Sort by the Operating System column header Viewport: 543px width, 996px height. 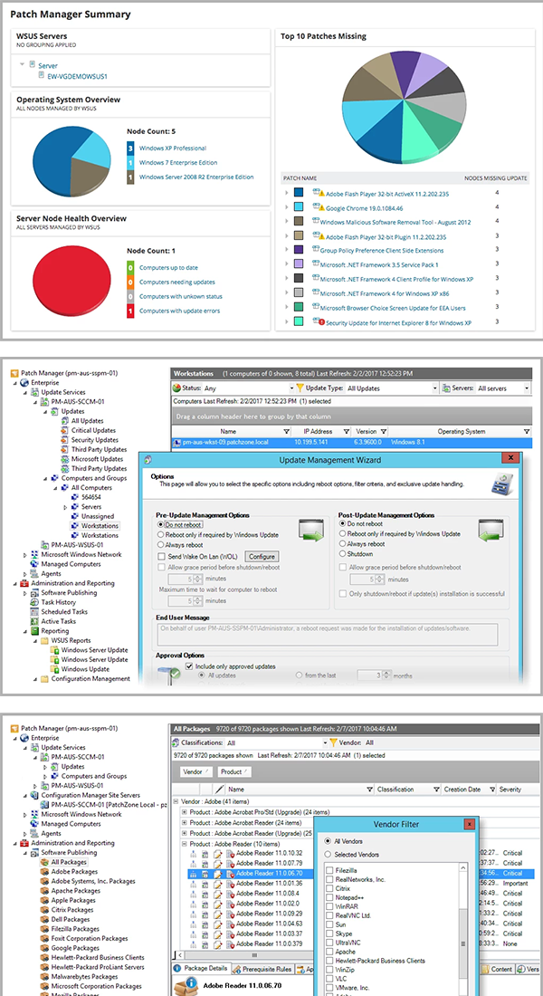point(461,432)
